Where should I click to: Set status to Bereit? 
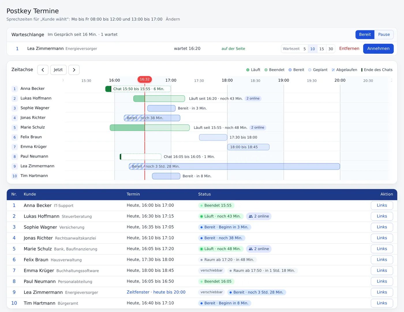365,35
